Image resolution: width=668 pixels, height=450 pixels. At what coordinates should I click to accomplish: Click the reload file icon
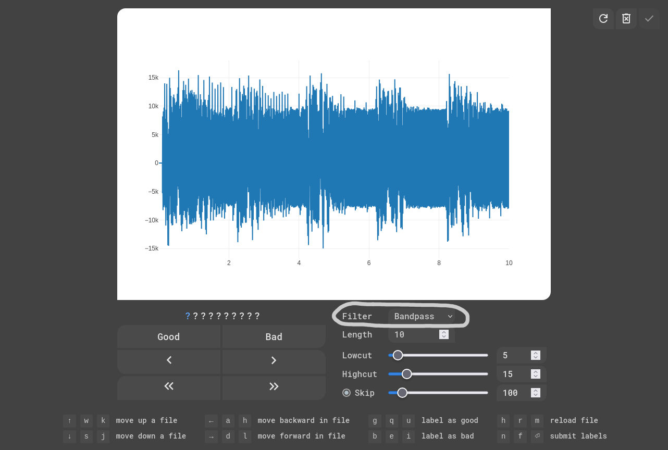pyautogui.click(x=603, y=19)
